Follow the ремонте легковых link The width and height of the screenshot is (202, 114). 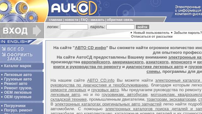[x=68, y=90]
